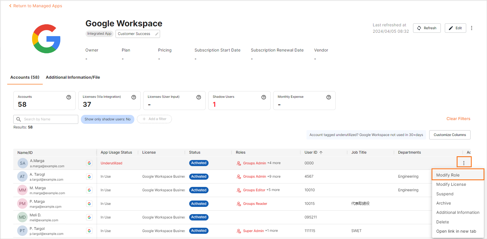Screen dimensions: 487x239
Task: Click the Edit button
Action: point(455,28)
